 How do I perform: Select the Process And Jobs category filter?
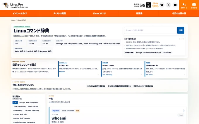click(20, 114)
